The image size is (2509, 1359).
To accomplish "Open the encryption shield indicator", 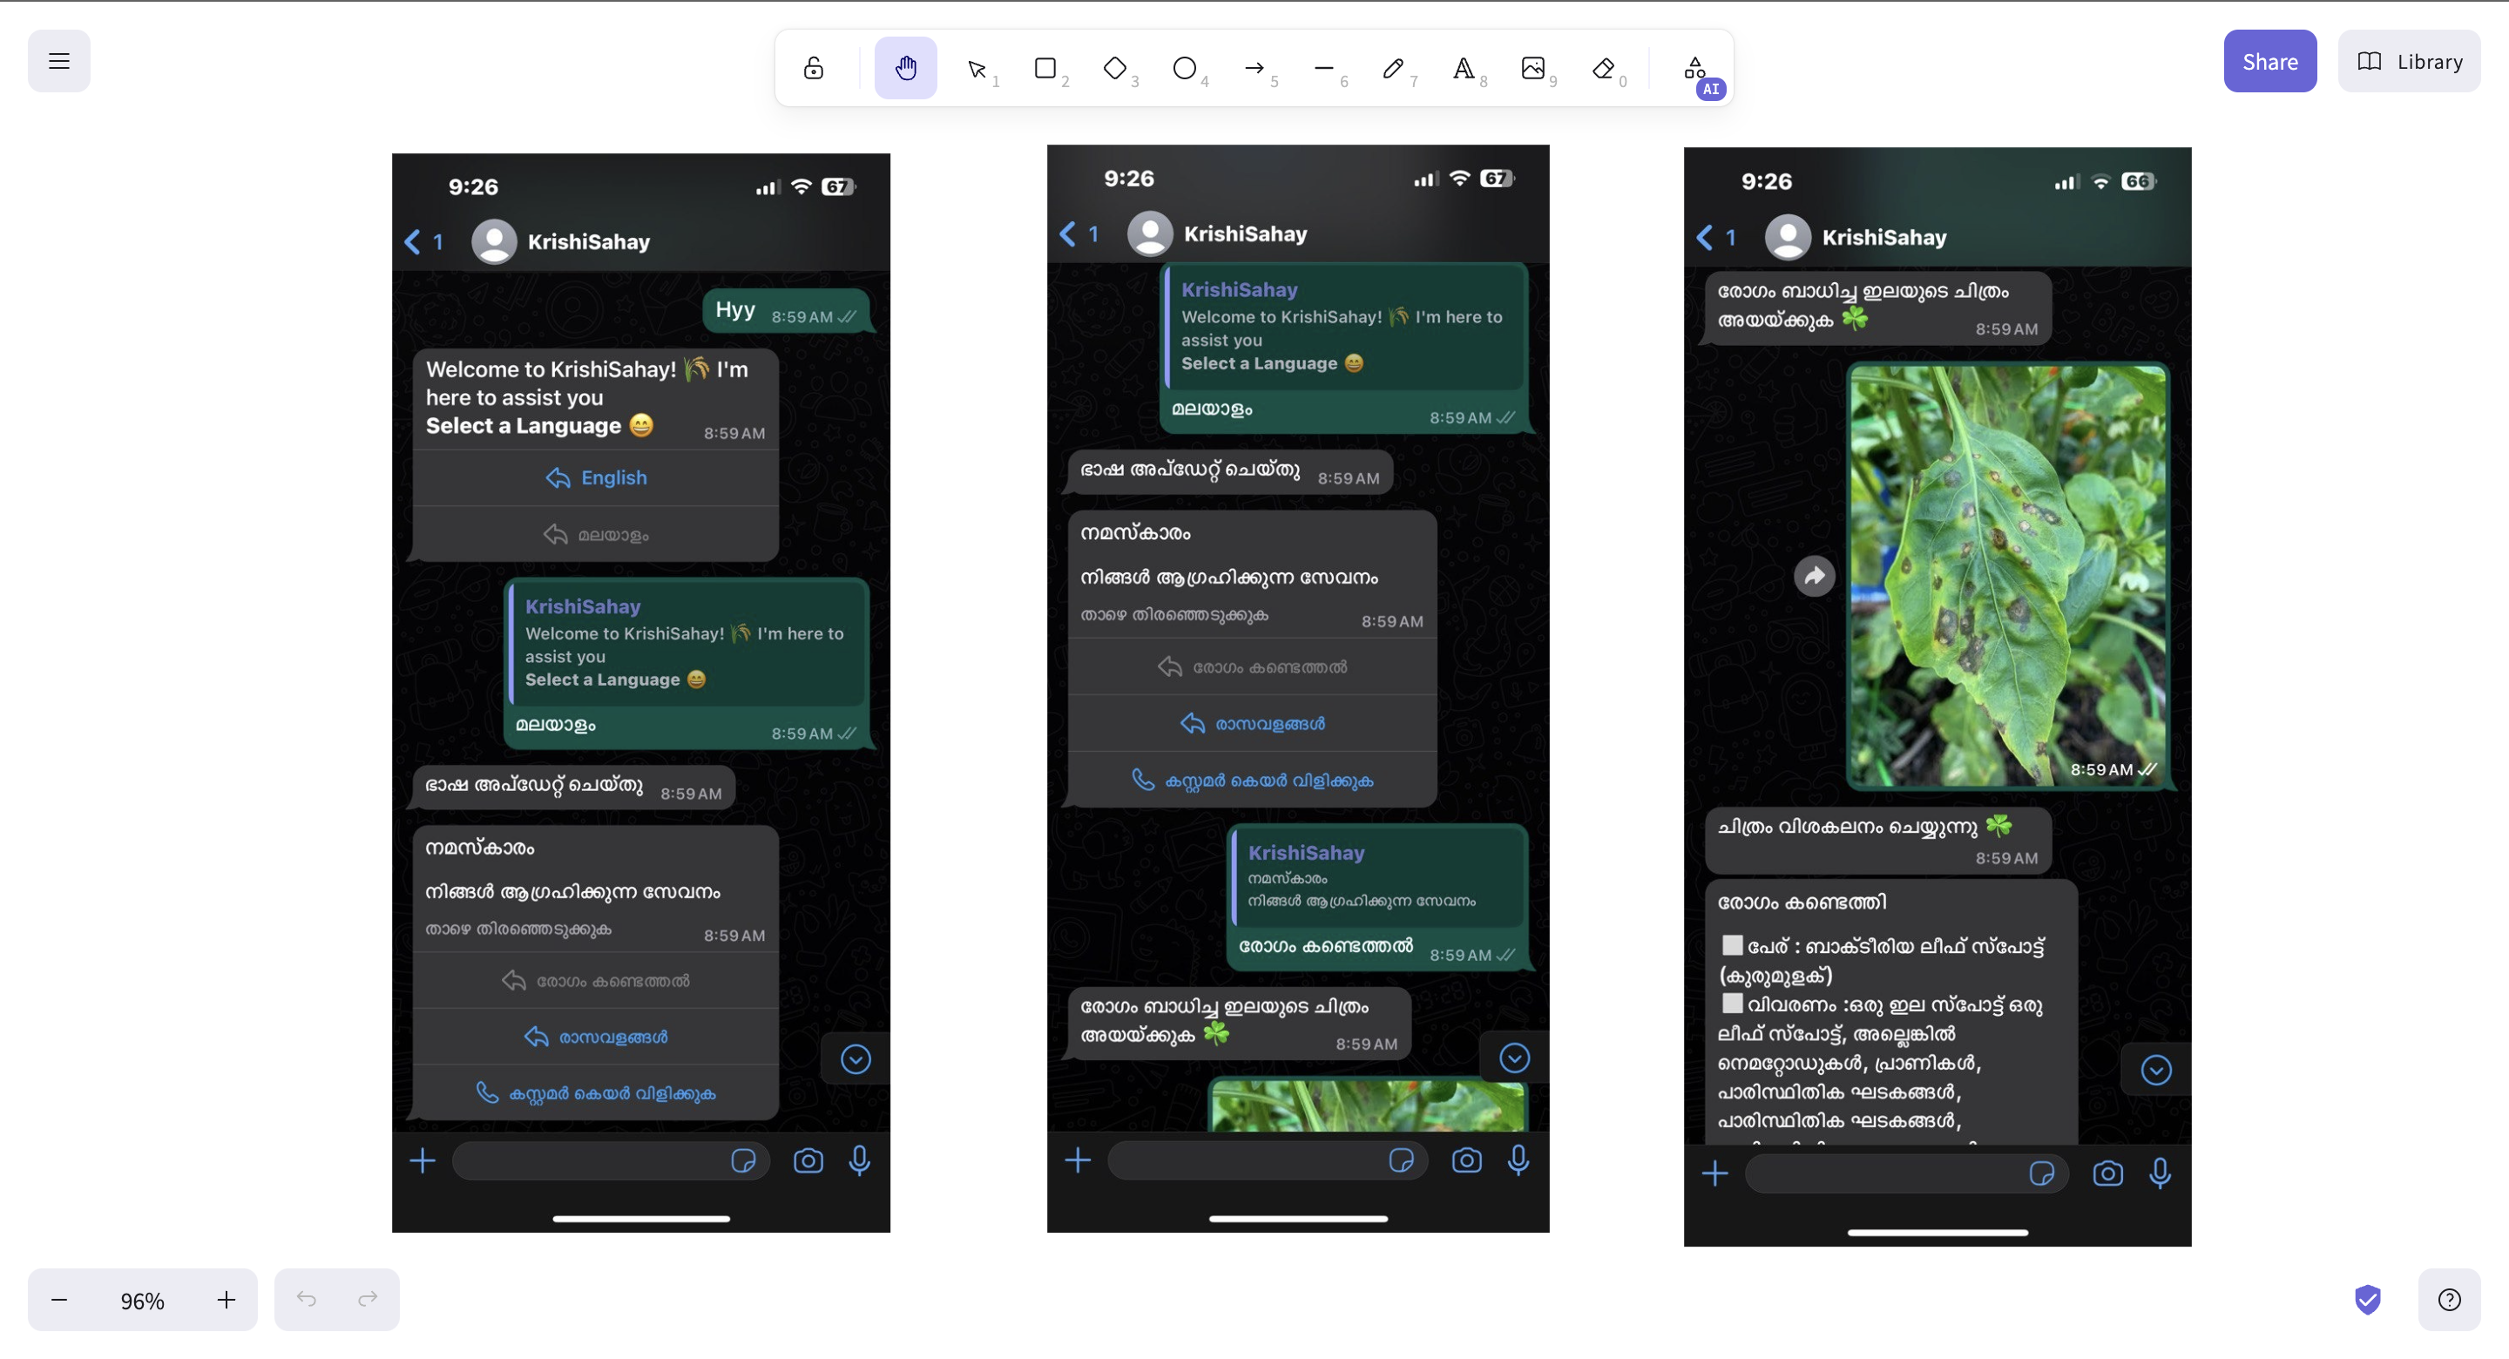I will tap(2368, 1300).
